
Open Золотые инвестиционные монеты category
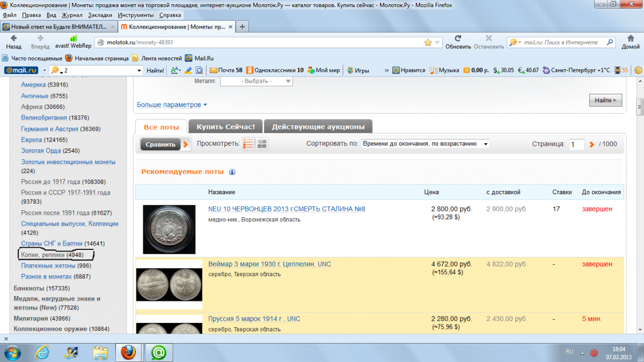click(x=68, y=162)
